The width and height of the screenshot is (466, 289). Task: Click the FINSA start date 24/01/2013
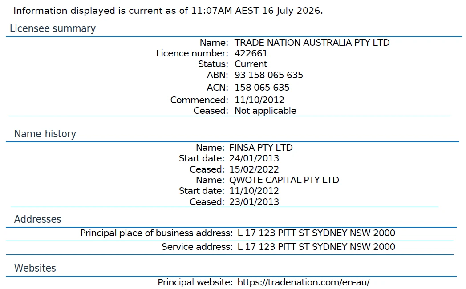click(254, 158)
